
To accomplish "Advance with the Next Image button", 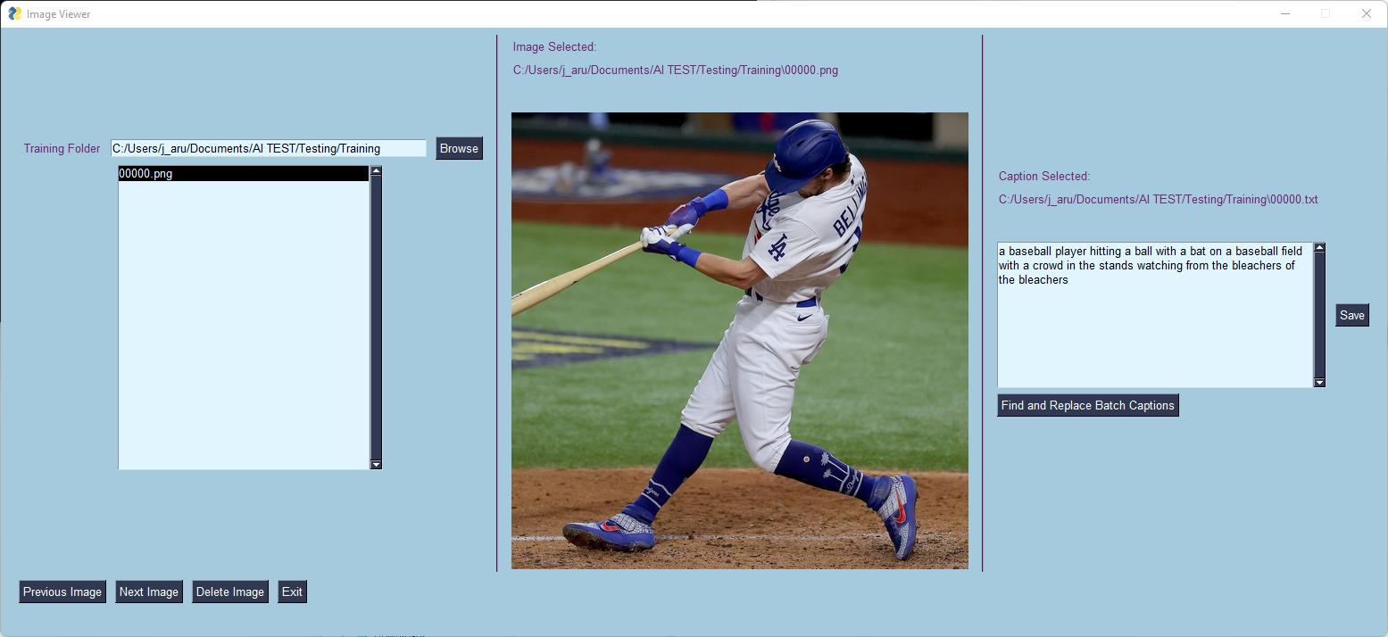I will [148, 591].
